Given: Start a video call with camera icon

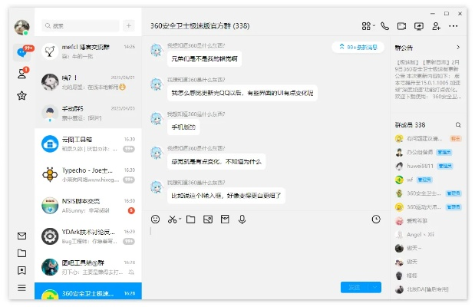Looking at the screenshot, I should point(401,26).
